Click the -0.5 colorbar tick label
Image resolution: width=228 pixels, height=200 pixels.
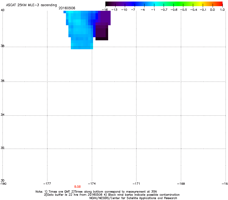tap(184, 10)
